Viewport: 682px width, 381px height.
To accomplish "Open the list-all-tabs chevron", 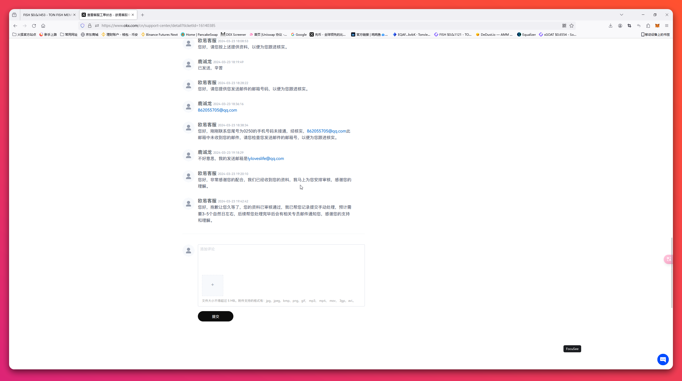I will (x=622, y=15).
